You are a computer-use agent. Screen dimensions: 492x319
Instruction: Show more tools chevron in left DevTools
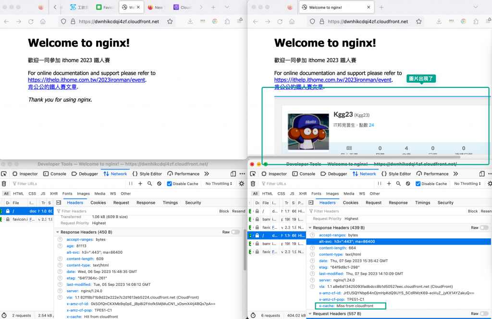click(x=207, y=174)
